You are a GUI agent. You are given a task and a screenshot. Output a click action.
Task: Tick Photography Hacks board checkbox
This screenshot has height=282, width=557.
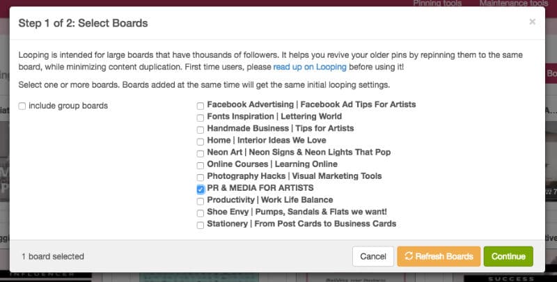coord(201,178)
